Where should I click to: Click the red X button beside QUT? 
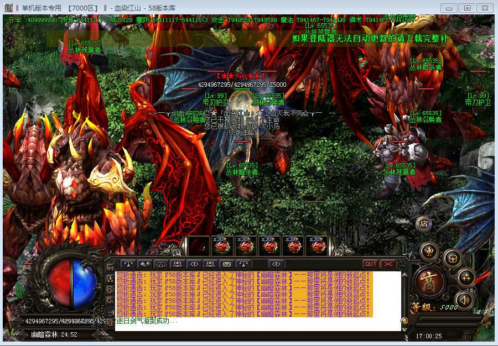coord(388,264)
